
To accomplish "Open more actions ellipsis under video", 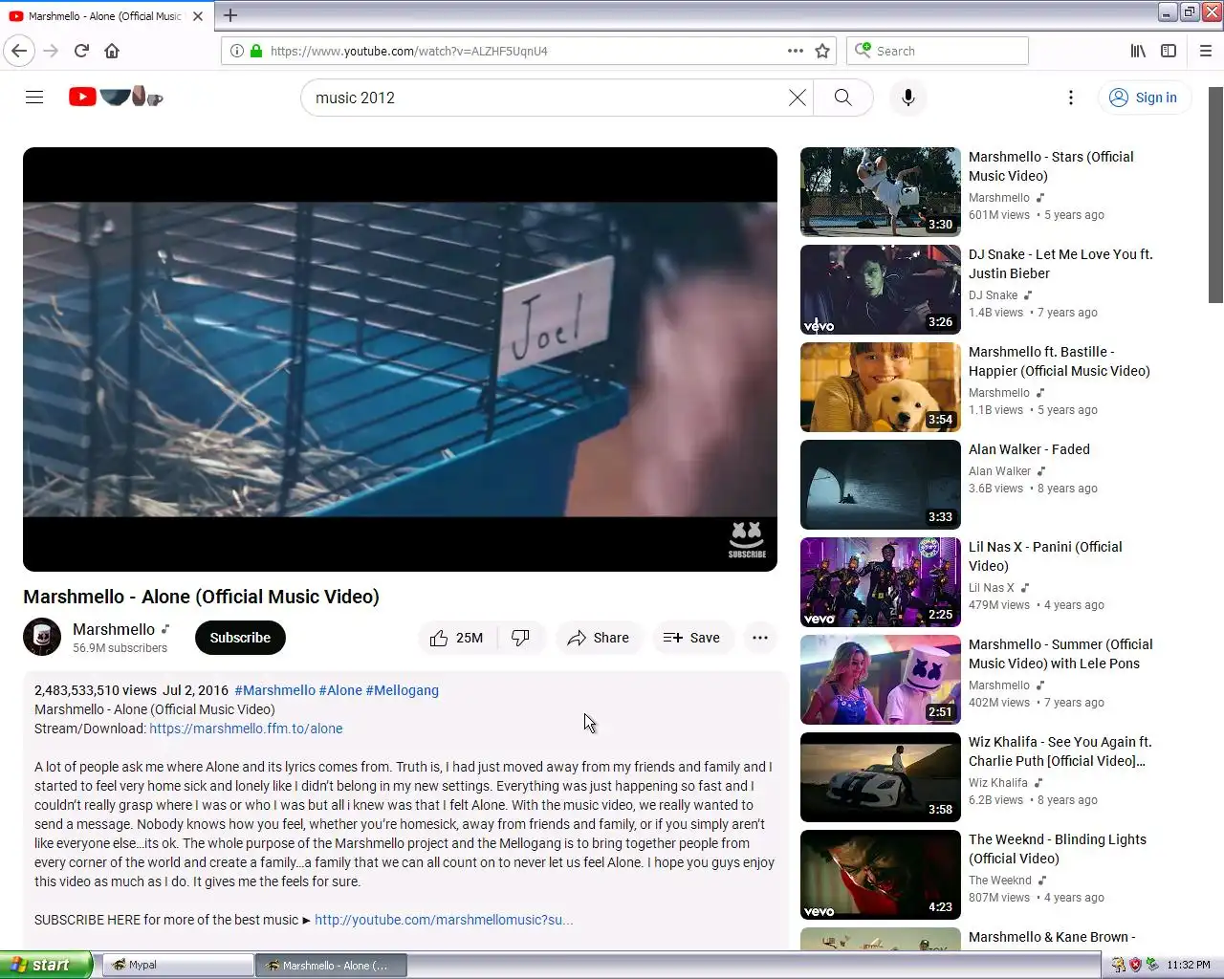I will [760, 638].
